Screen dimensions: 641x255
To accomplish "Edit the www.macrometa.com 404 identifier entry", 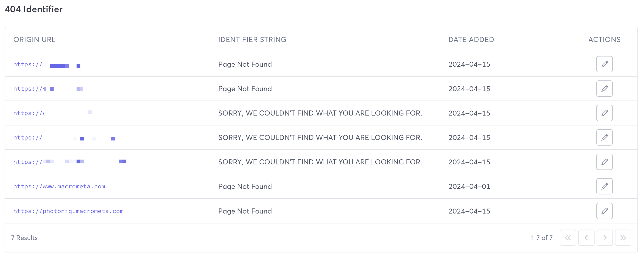I will tap(605, 186).
